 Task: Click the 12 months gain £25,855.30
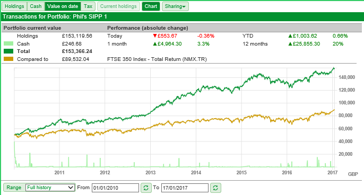tap(306, 44)
